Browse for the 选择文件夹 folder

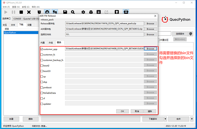click(x=150, y=35)
